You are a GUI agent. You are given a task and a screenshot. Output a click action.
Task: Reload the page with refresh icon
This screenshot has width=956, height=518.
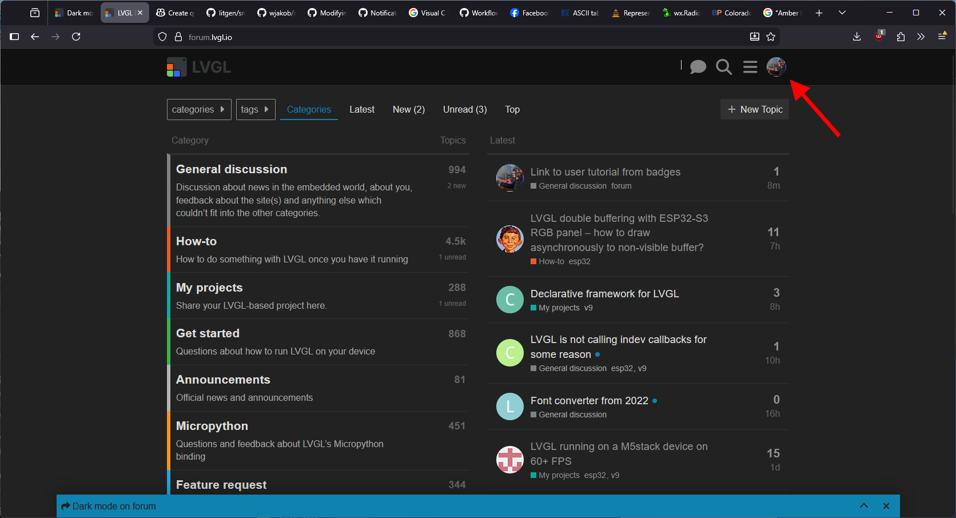click(76, 37)
